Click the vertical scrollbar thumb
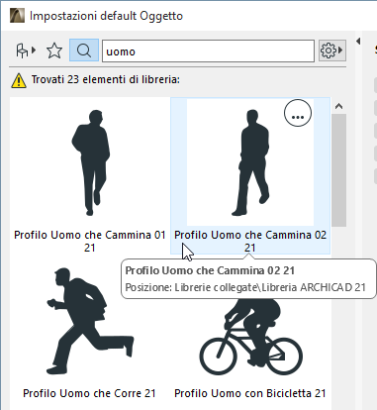 pos(338,170)
